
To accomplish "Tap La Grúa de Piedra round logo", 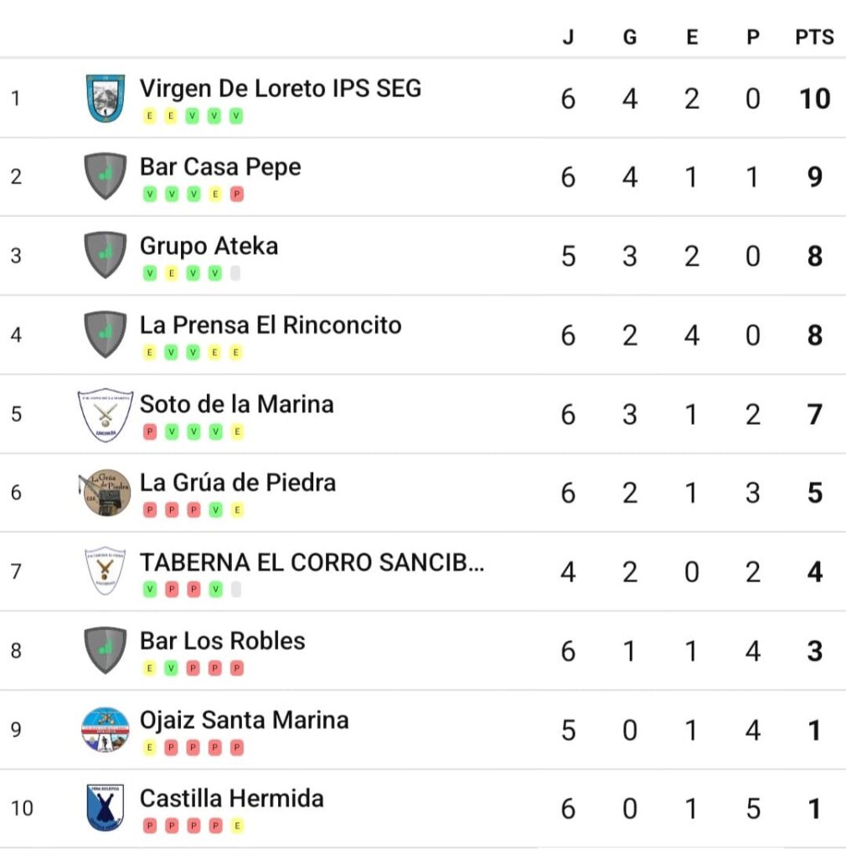I will [106, 493].
